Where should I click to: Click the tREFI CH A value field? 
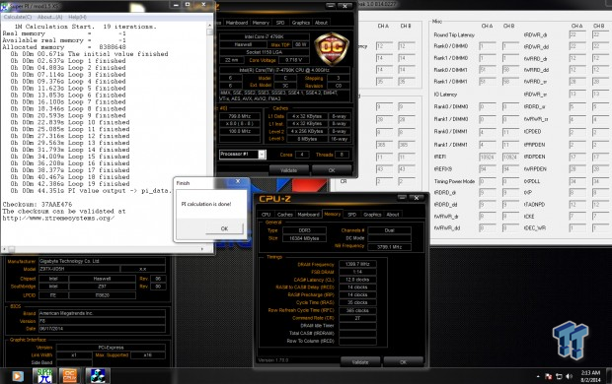click(487, 157)
